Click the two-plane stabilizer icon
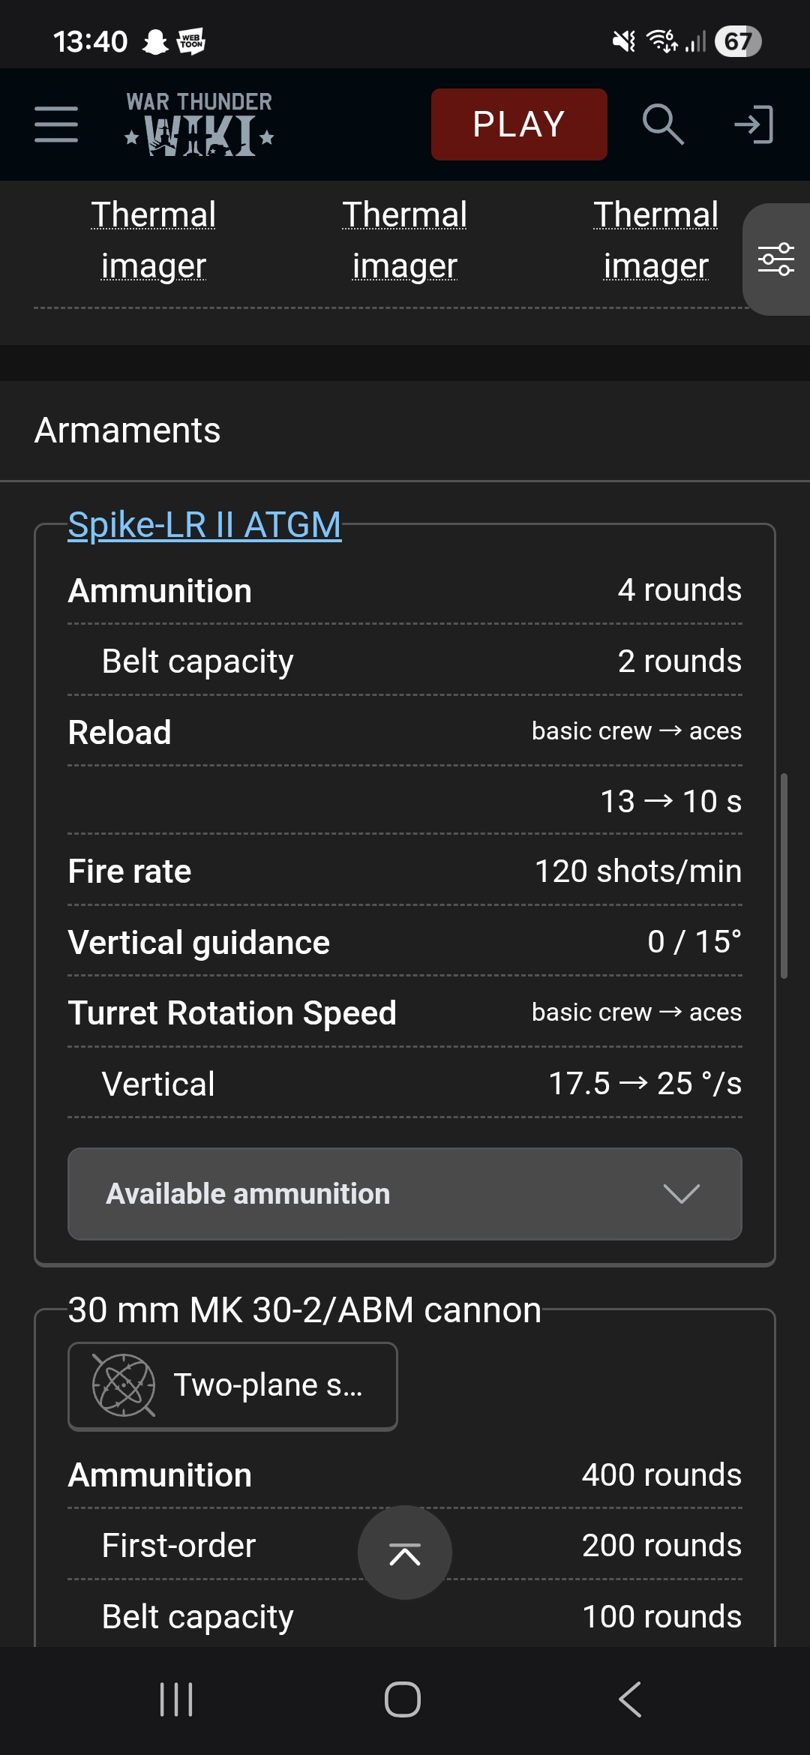The height and width of the screenshot is (1755, 810). [124, 1385]
